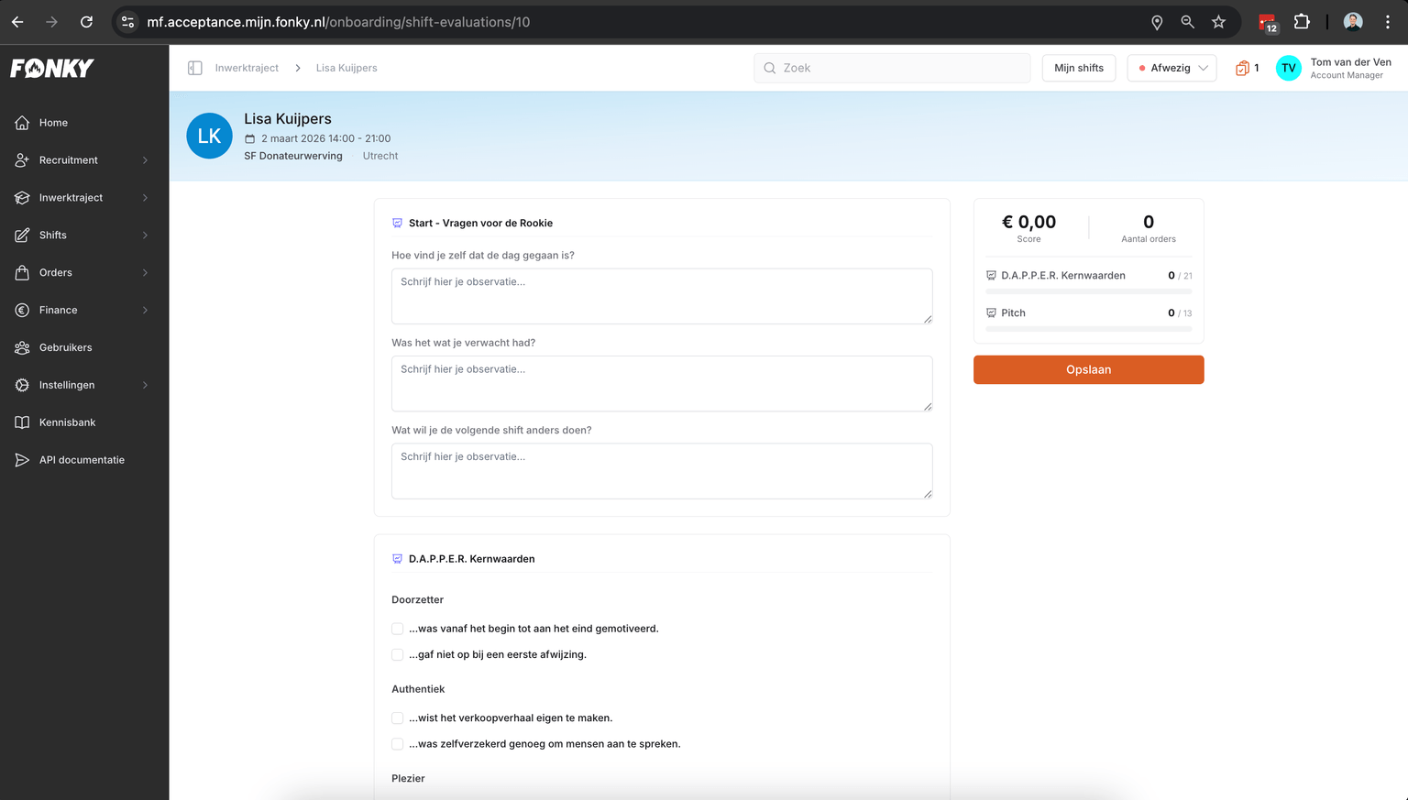The height and width of the screenshot is (800, 1408).
Task: Check '...gaf niet op bij een eerste afwijzing'
Action: (397, 654)
